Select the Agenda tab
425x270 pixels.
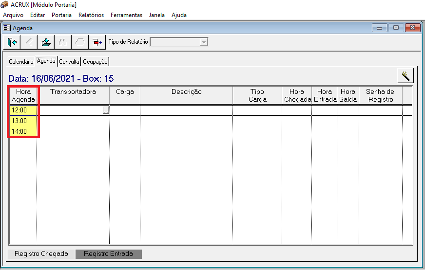click(46, 61)
